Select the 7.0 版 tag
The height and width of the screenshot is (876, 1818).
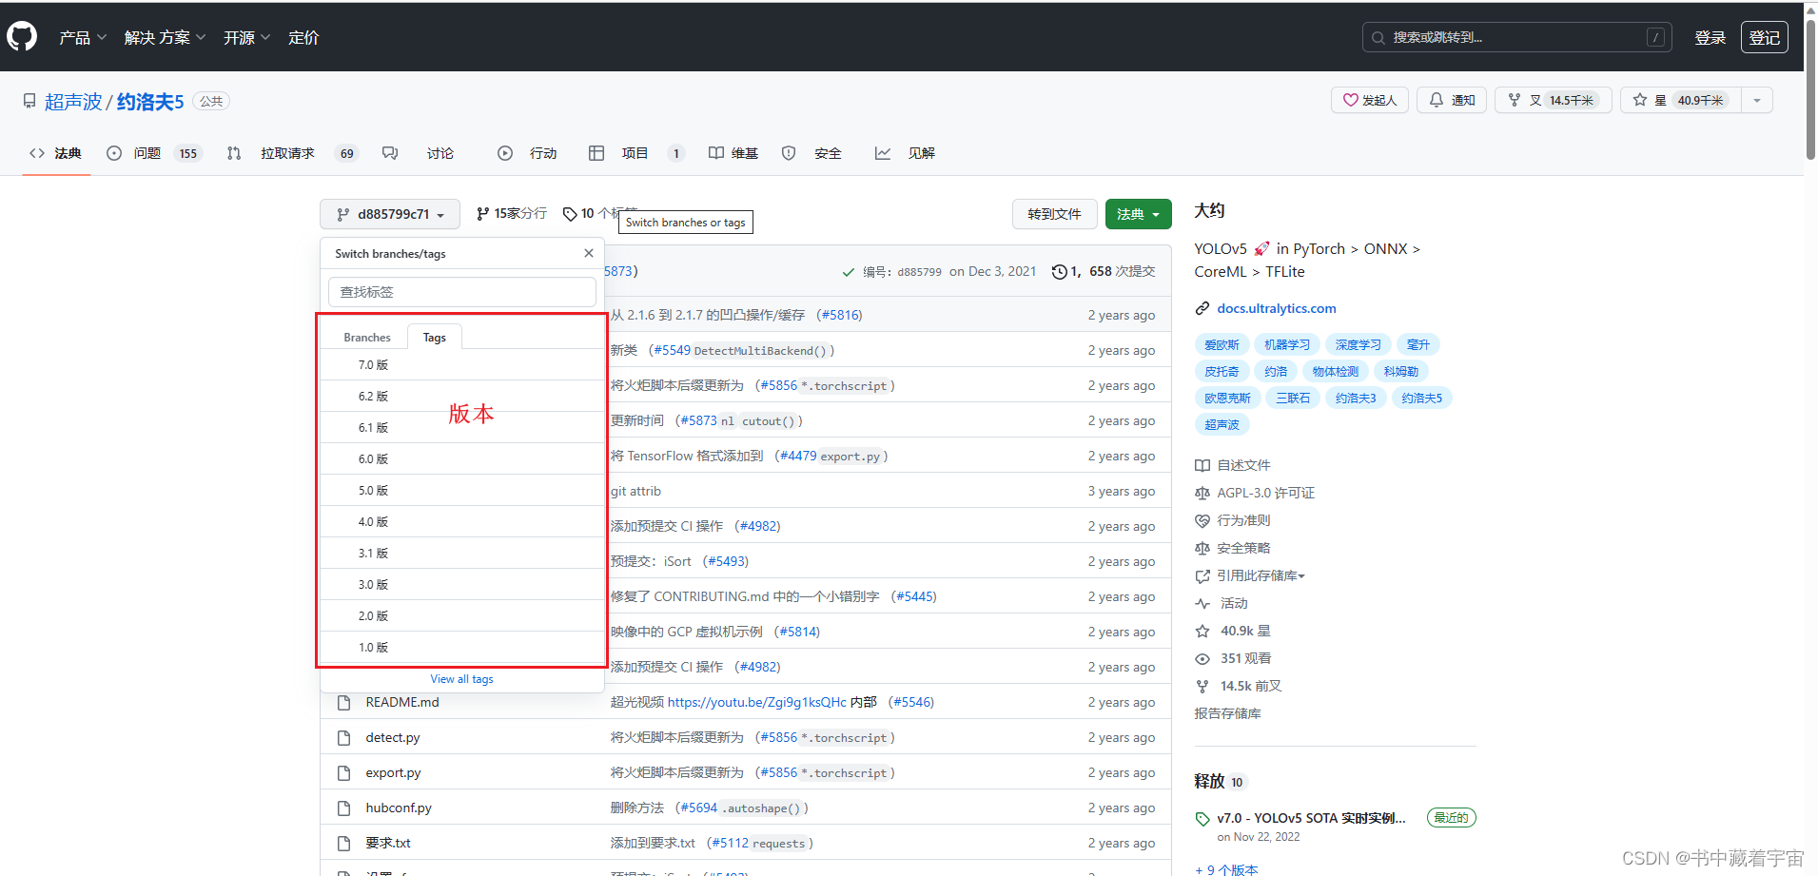pos(462,365)
